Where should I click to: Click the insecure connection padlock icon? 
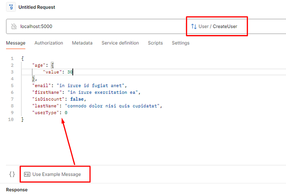click(14, 26)
